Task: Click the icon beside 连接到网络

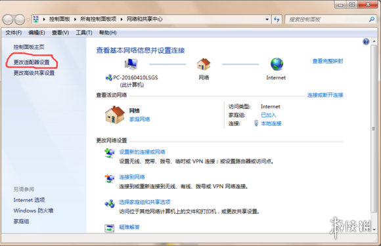Action: point(110,179)
